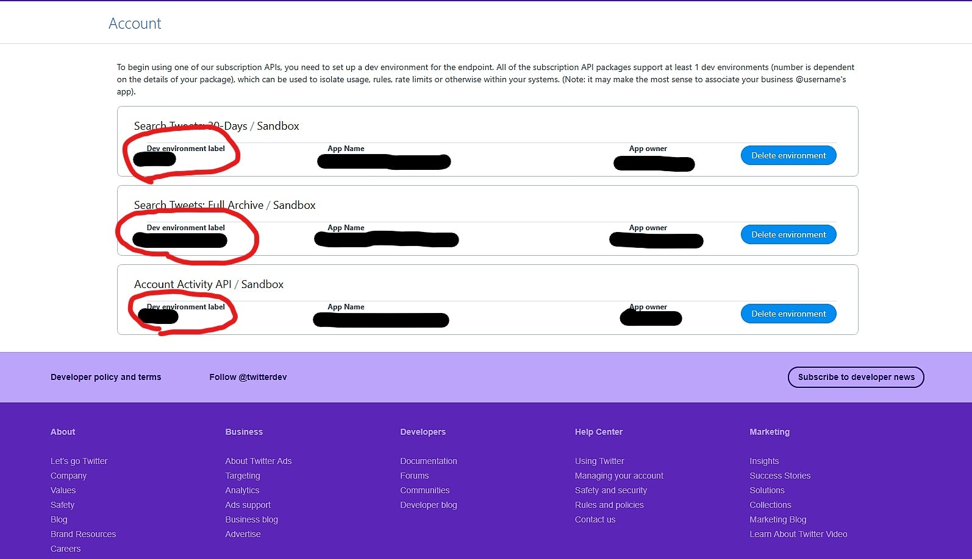Go to Targeting under Business
This screenshot has width=972, height=559.
(x=243, y=476)
